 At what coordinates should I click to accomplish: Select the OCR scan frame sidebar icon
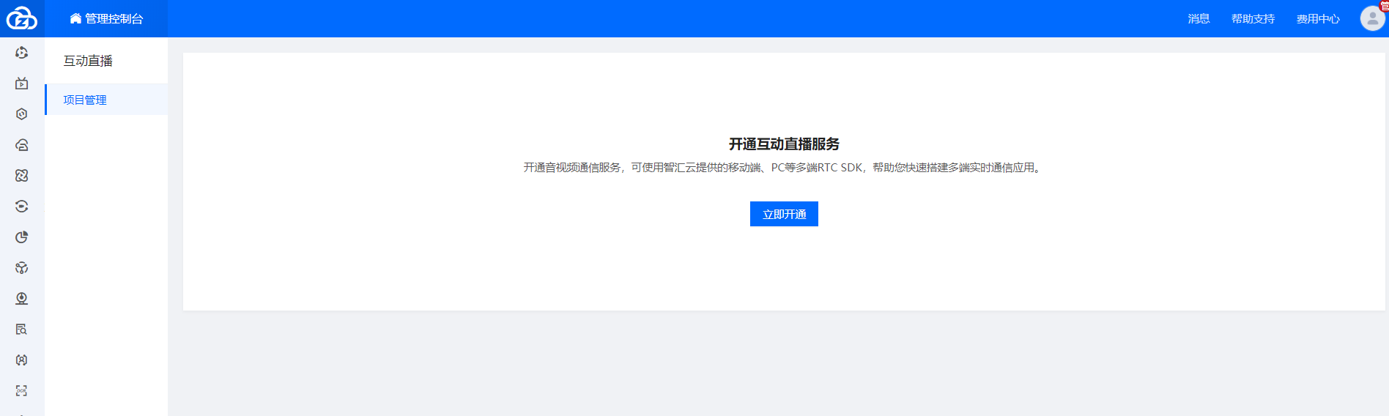click(x=22, y=391)
